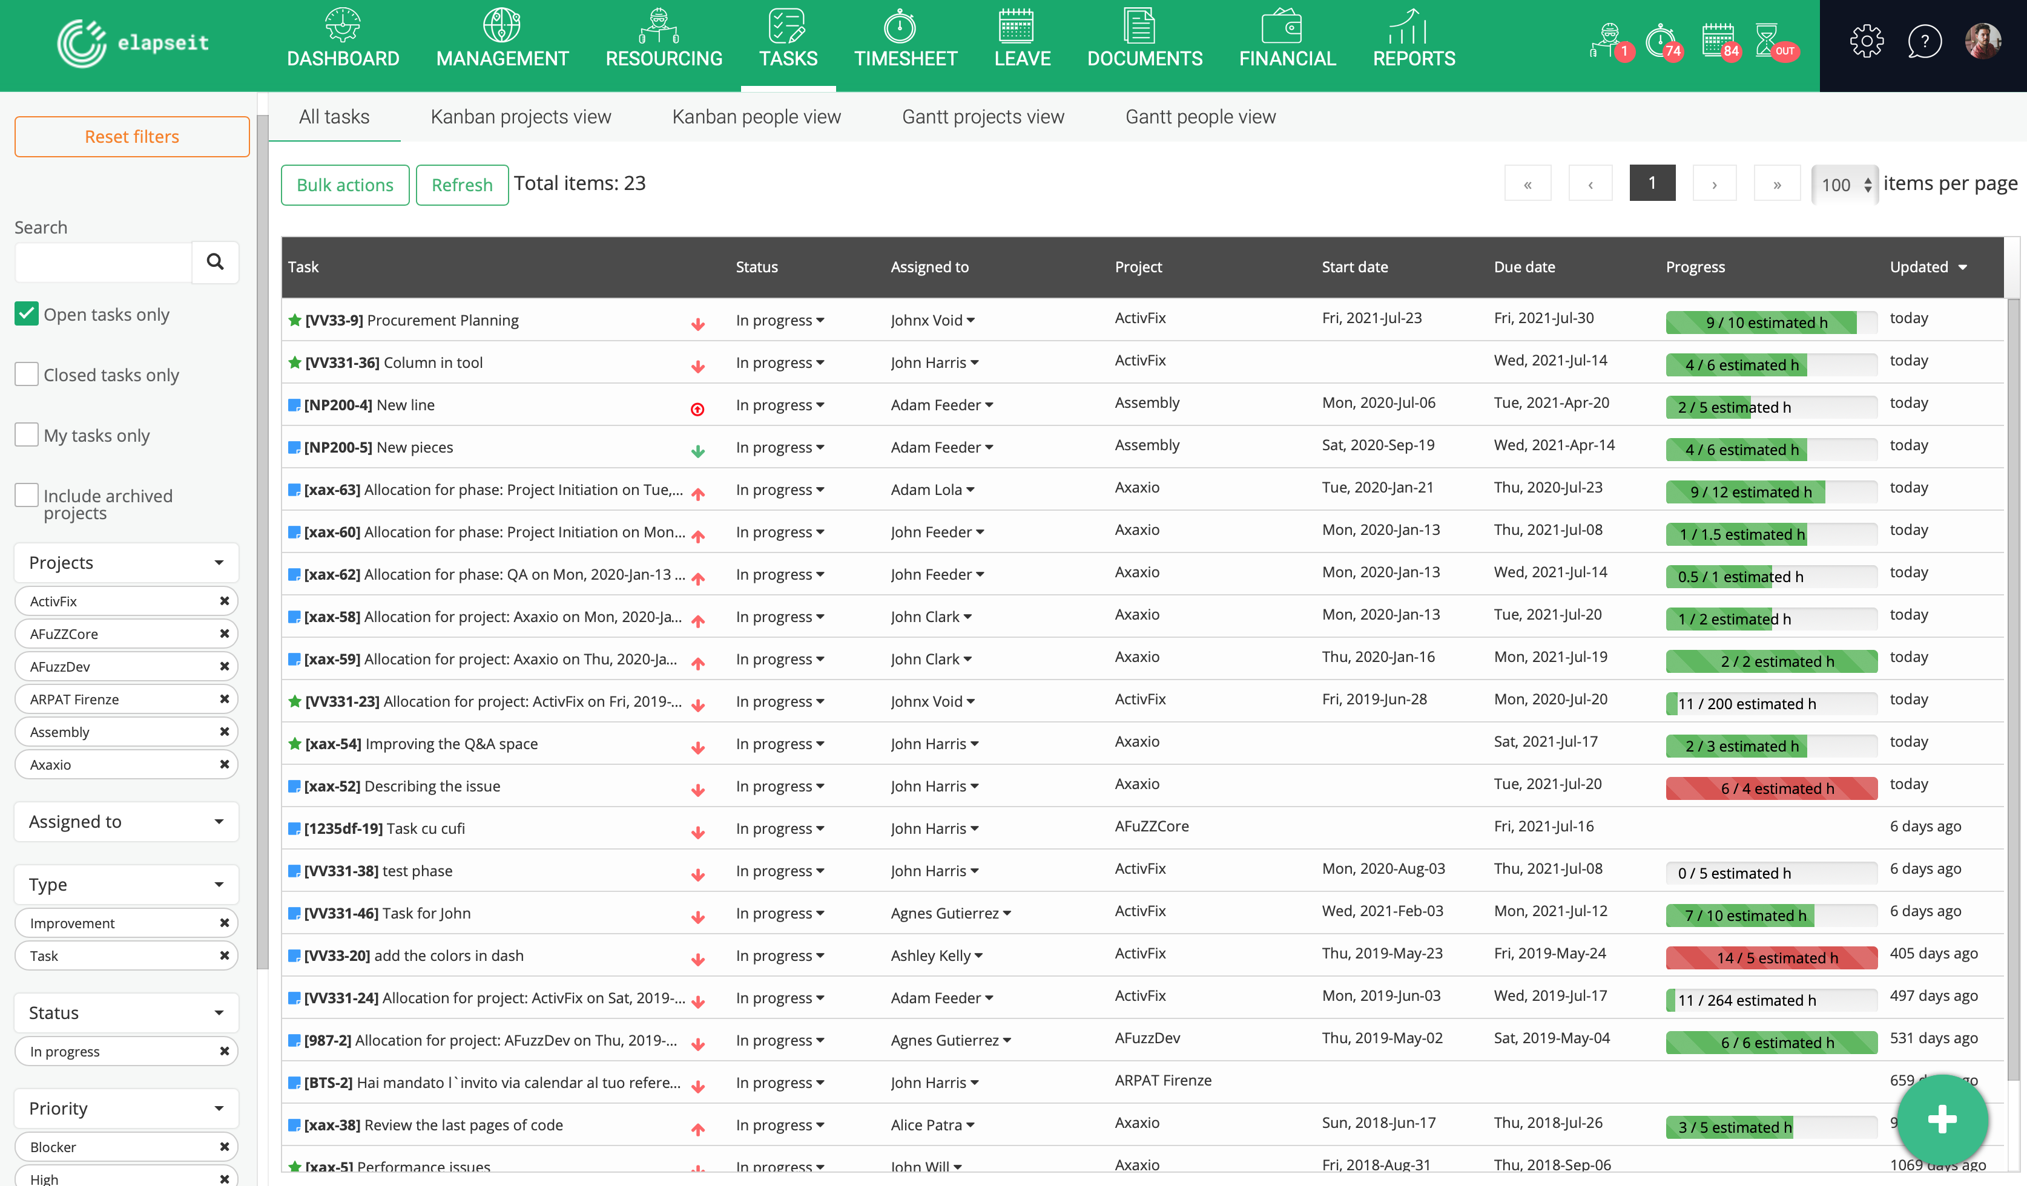Click the help question mark icon

pos(1924,42)
